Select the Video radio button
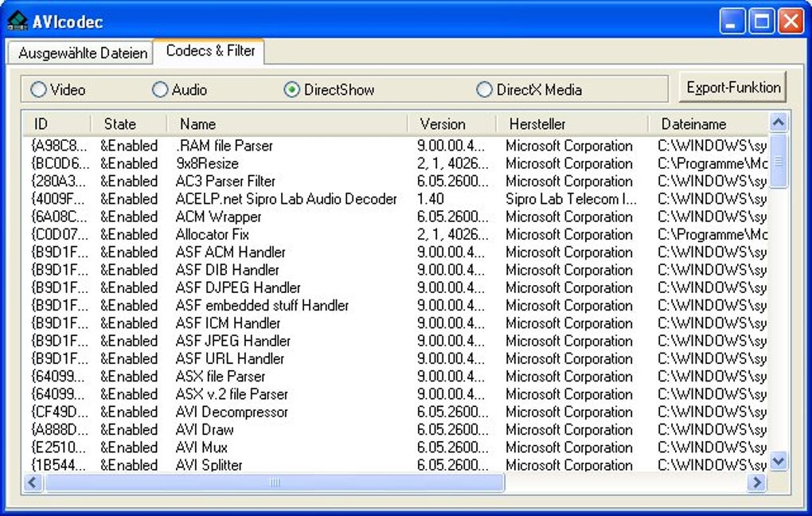 pyautogui.click(x=38, y=90)
